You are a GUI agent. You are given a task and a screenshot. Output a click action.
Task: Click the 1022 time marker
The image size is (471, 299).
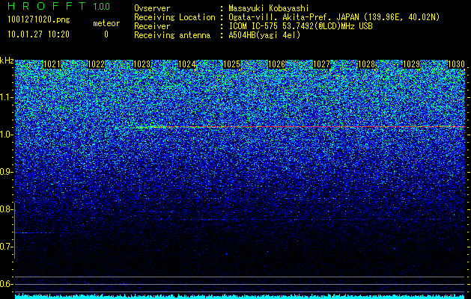click(x=97, y=64)
